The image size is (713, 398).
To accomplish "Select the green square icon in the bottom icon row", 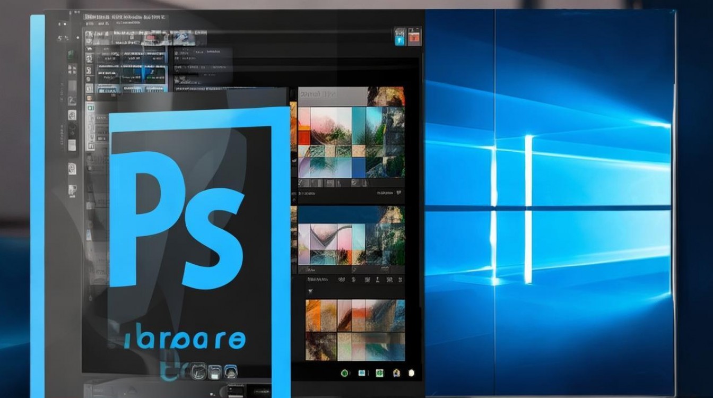I will pyautogui.click(x=379, y=373).
